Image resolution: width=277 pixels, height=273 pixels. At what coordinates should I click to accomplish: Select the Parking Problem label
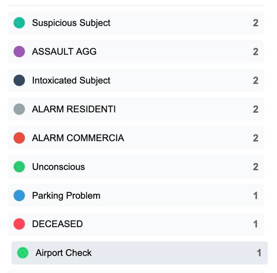pos(66,196)
